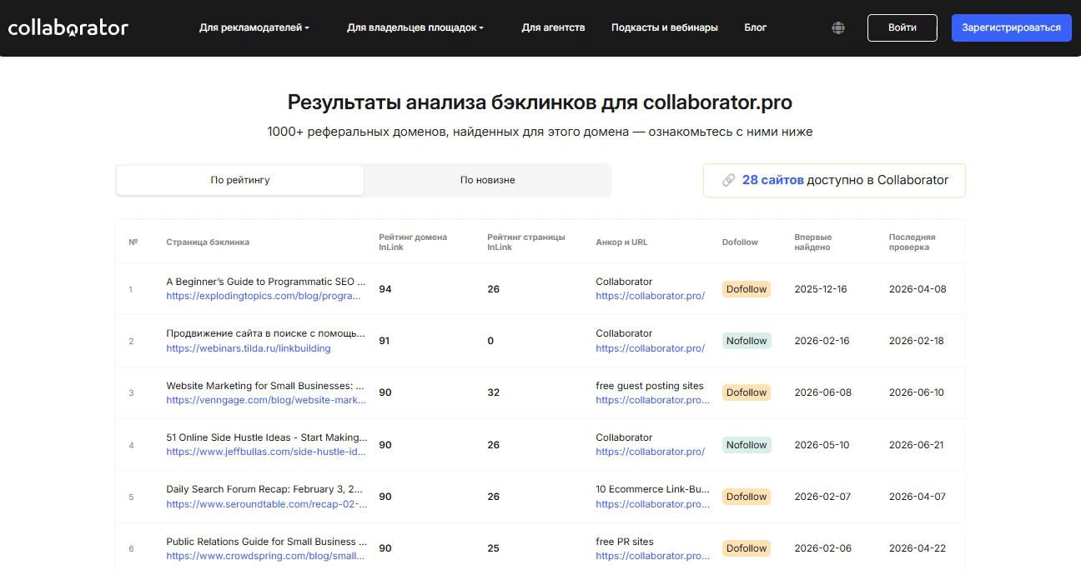The height and width of the screenshot is (570, 1081).
Task: Click anchor text 10 Ecommerce Link-Bu
Action: click(x=653, y=489)
